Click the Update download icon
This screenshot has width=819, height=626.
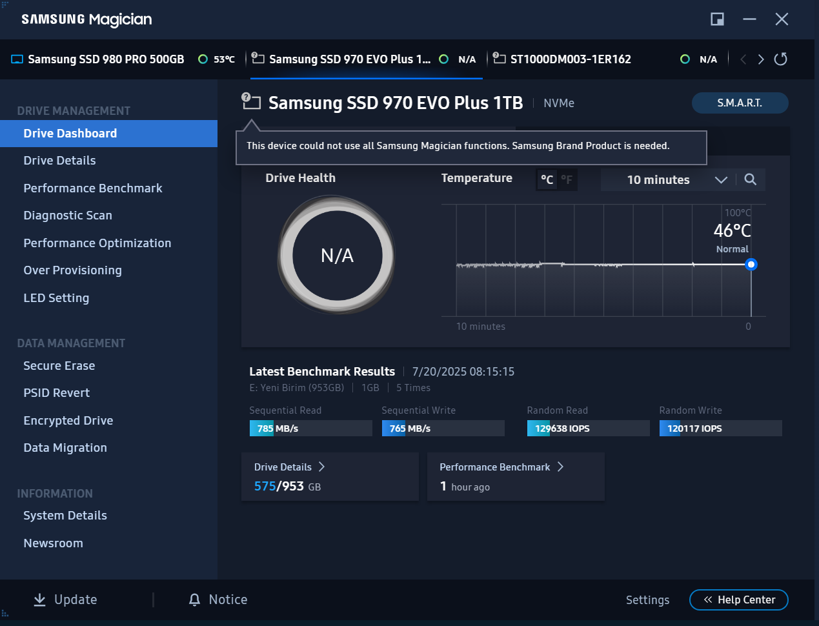pos(39,600)
